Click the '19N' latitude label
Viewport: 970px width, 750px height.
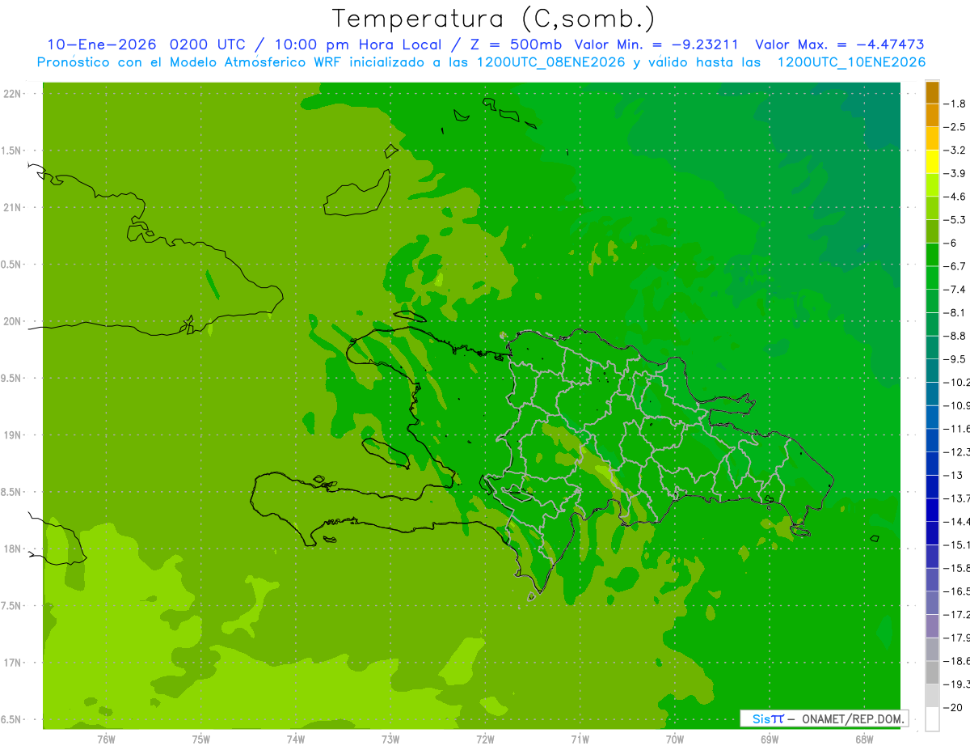pyautogui.click(x=11, y=434)
